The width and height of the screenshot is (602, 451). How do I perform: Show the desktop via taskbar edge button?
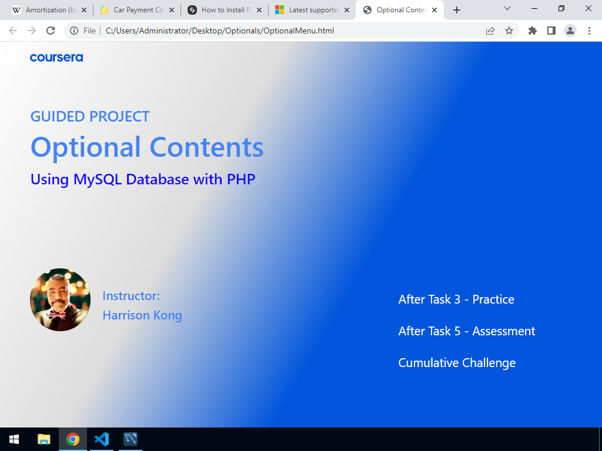tap(600, 439)
